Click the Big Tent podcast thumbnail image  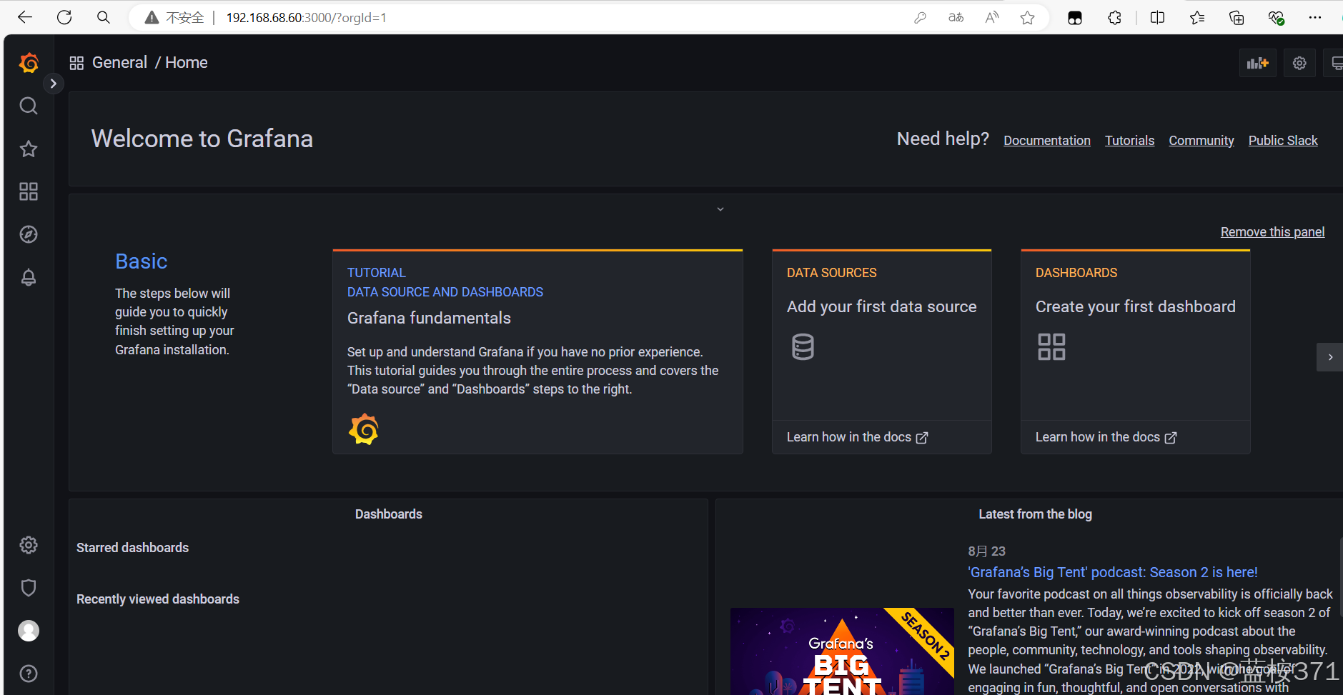tap(842, 651)
